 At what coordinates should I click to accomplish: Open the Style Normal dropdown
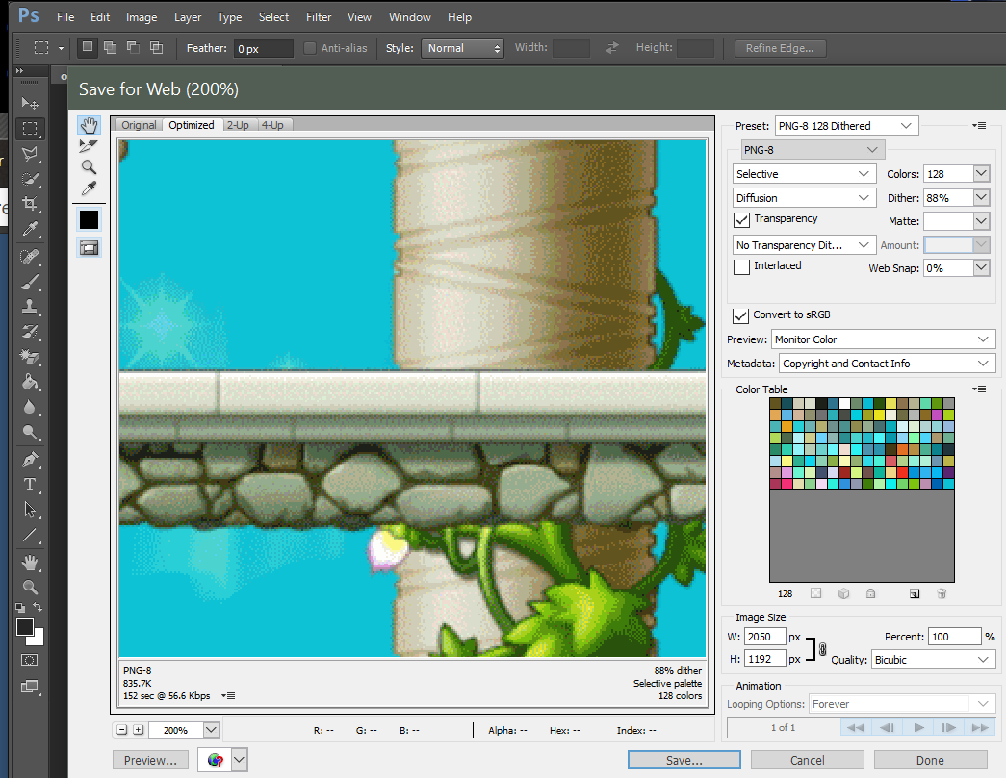[461, 48]
